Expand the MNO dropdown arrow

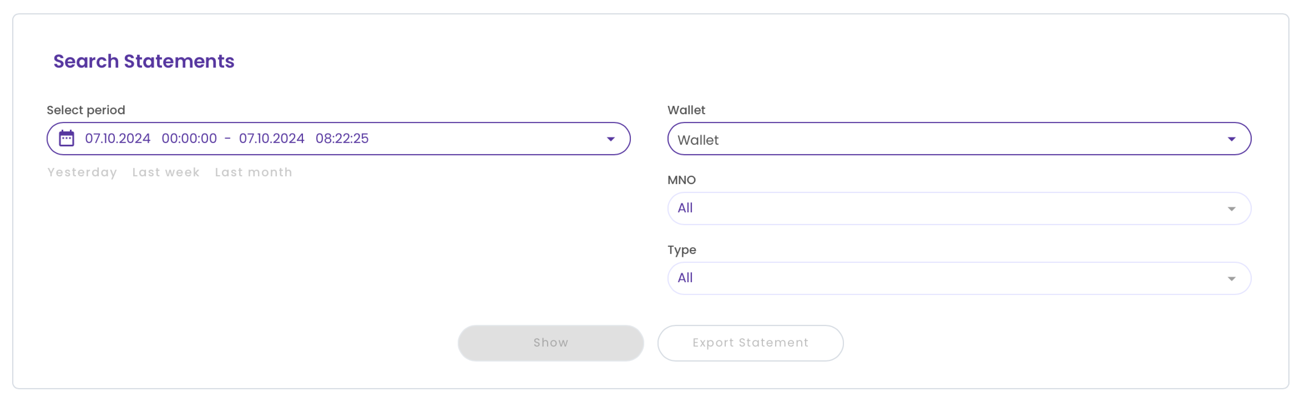(1231, 209)
